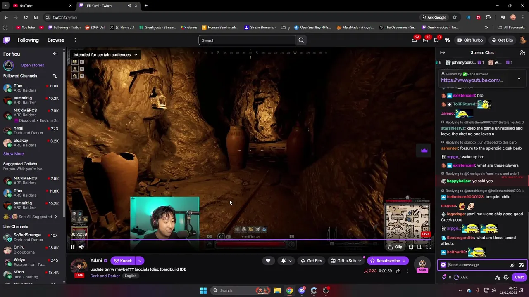Click the Knock button
This screenshot has height=297, width=529.
click(123, 261)
